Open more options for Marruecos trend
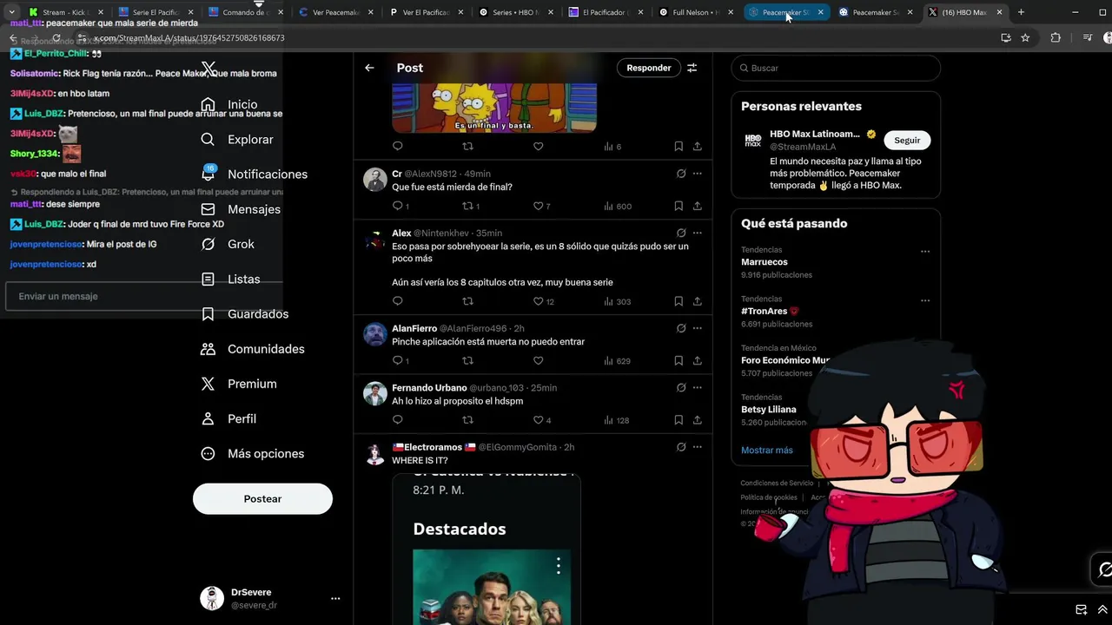Image resolution: width=1112 pixels, height=625 pixels. pos(925,251)
